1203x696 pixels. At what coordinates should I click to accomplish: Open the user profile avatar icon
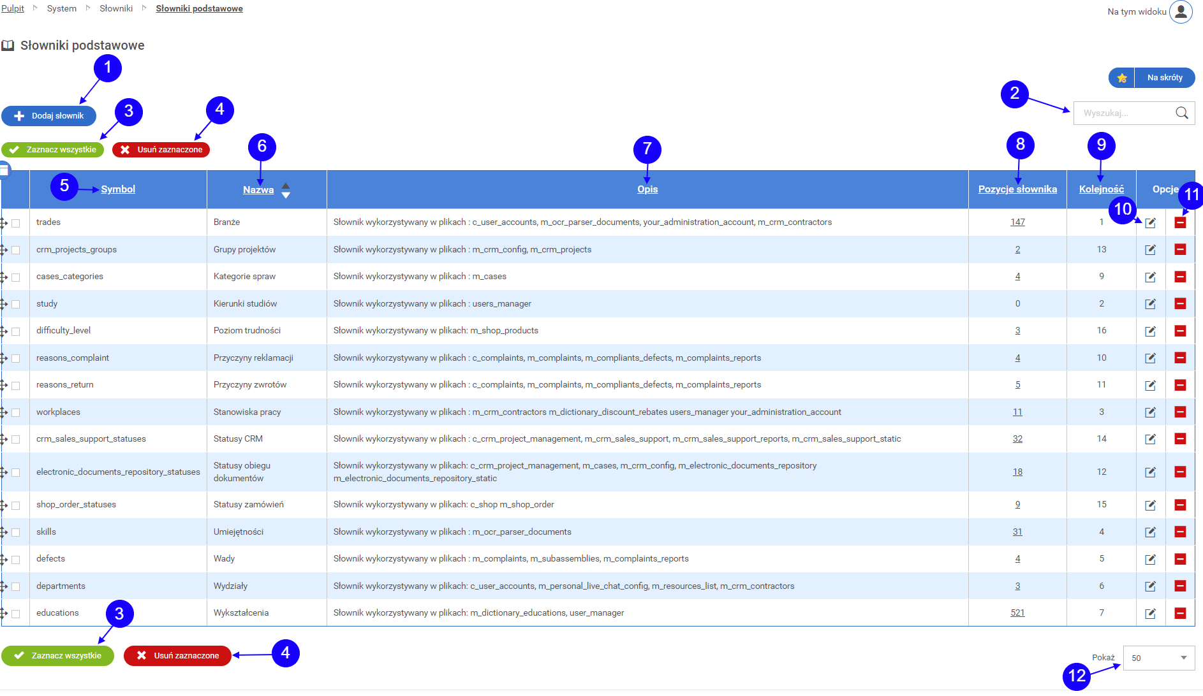pos(1181,11)
